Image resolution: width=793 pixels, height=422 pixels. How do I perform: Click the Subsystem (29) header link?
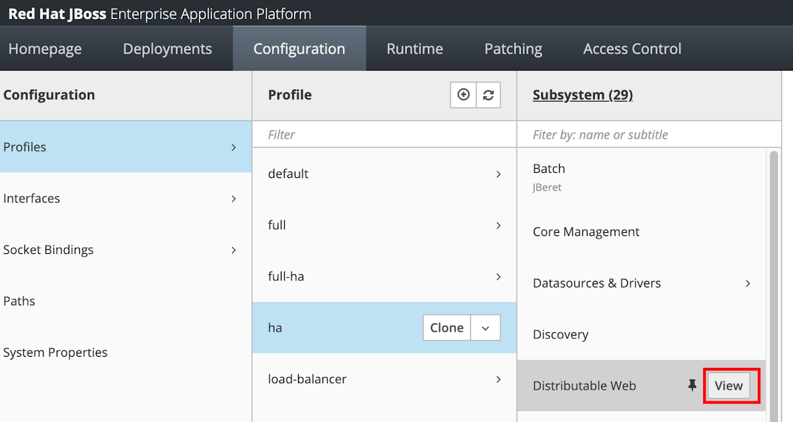click(582, 95)
